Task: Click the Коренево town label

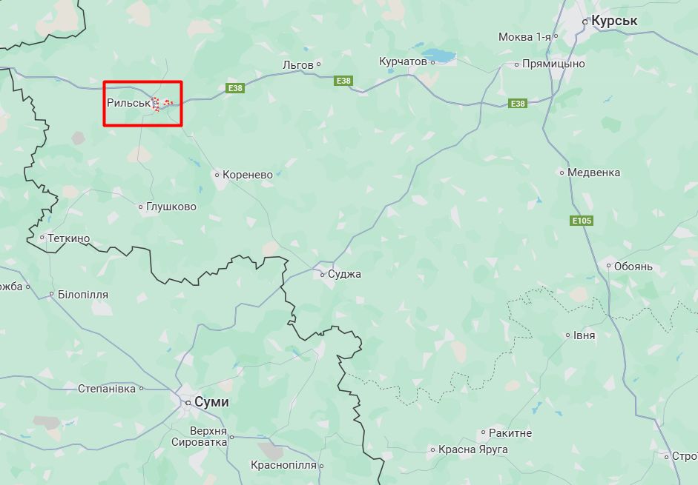Action: 248,175
